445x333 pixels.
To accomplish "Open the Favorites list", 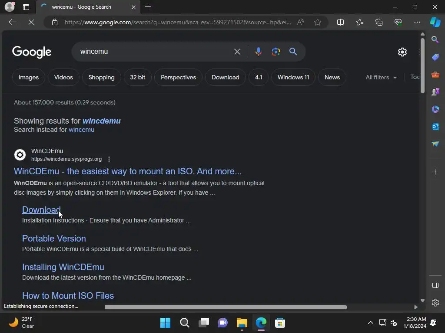I will pyautogui.click(x=359, y=22).
